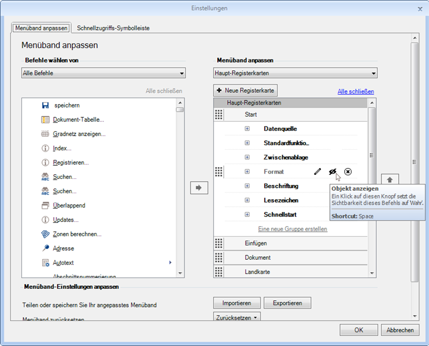Click 'Eine neue Gruppe erstellen' link
Viewport: 429px width, 346px height.
[x=293, y=229]
